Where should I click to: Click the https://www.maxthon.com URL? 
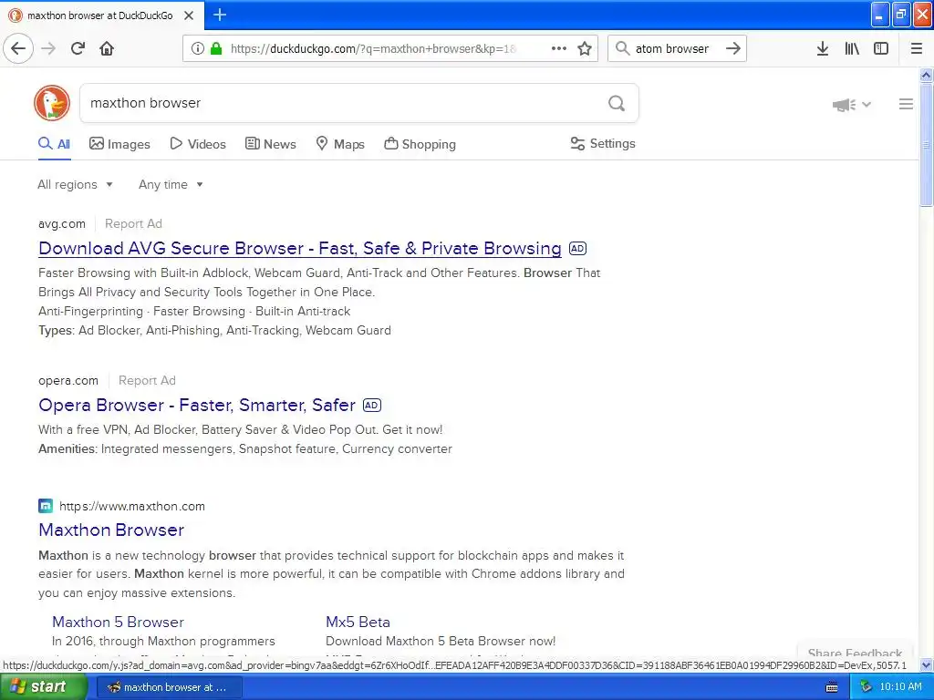pos(132,507)
